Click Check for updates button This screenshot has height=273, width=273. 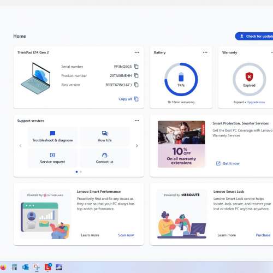254,36
